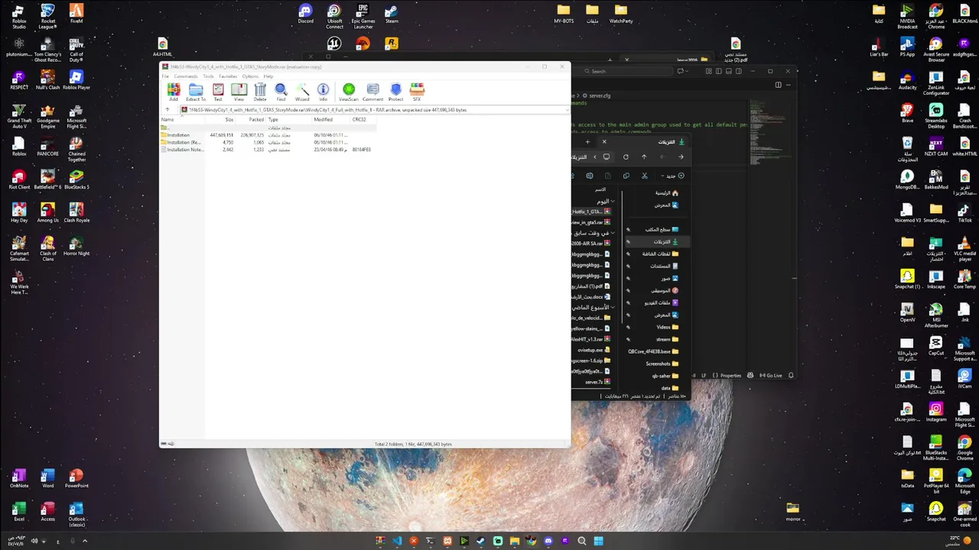The image size is (979, 550).
Task: Run the Test archive tool
Action: point(218,92)
